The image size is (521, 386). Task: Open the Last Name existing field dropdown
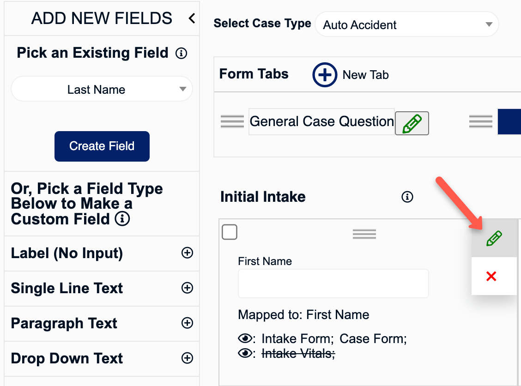coord(102,89)
